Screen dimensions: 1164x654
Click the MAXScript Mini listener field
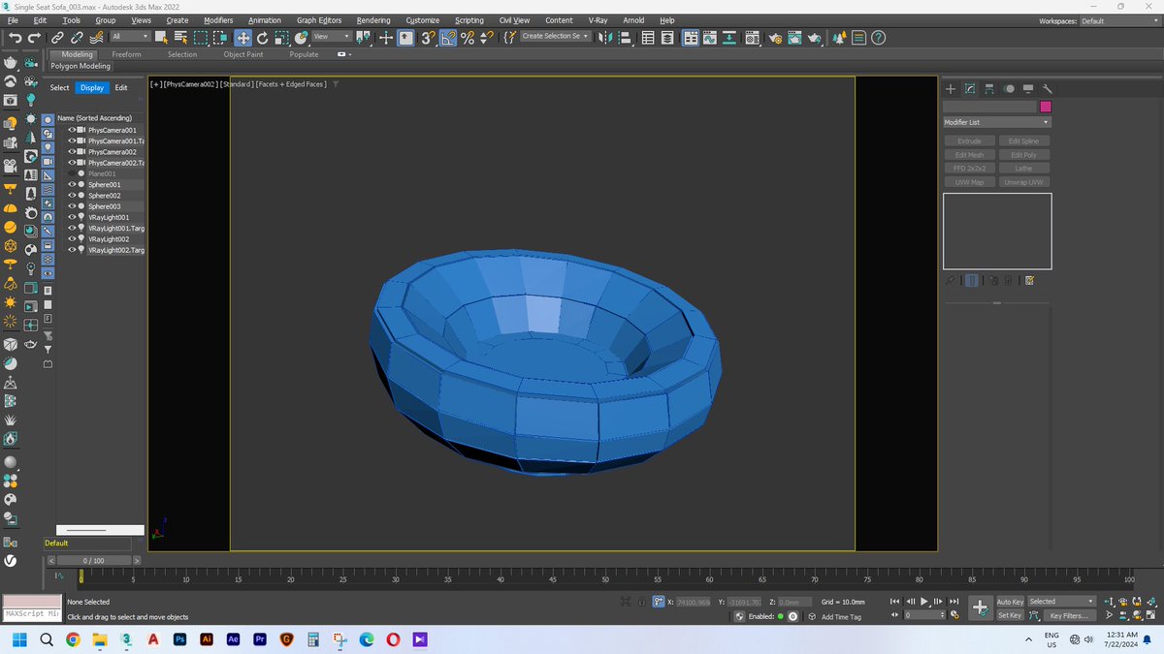pyautogui.click(x=33, y=614)
